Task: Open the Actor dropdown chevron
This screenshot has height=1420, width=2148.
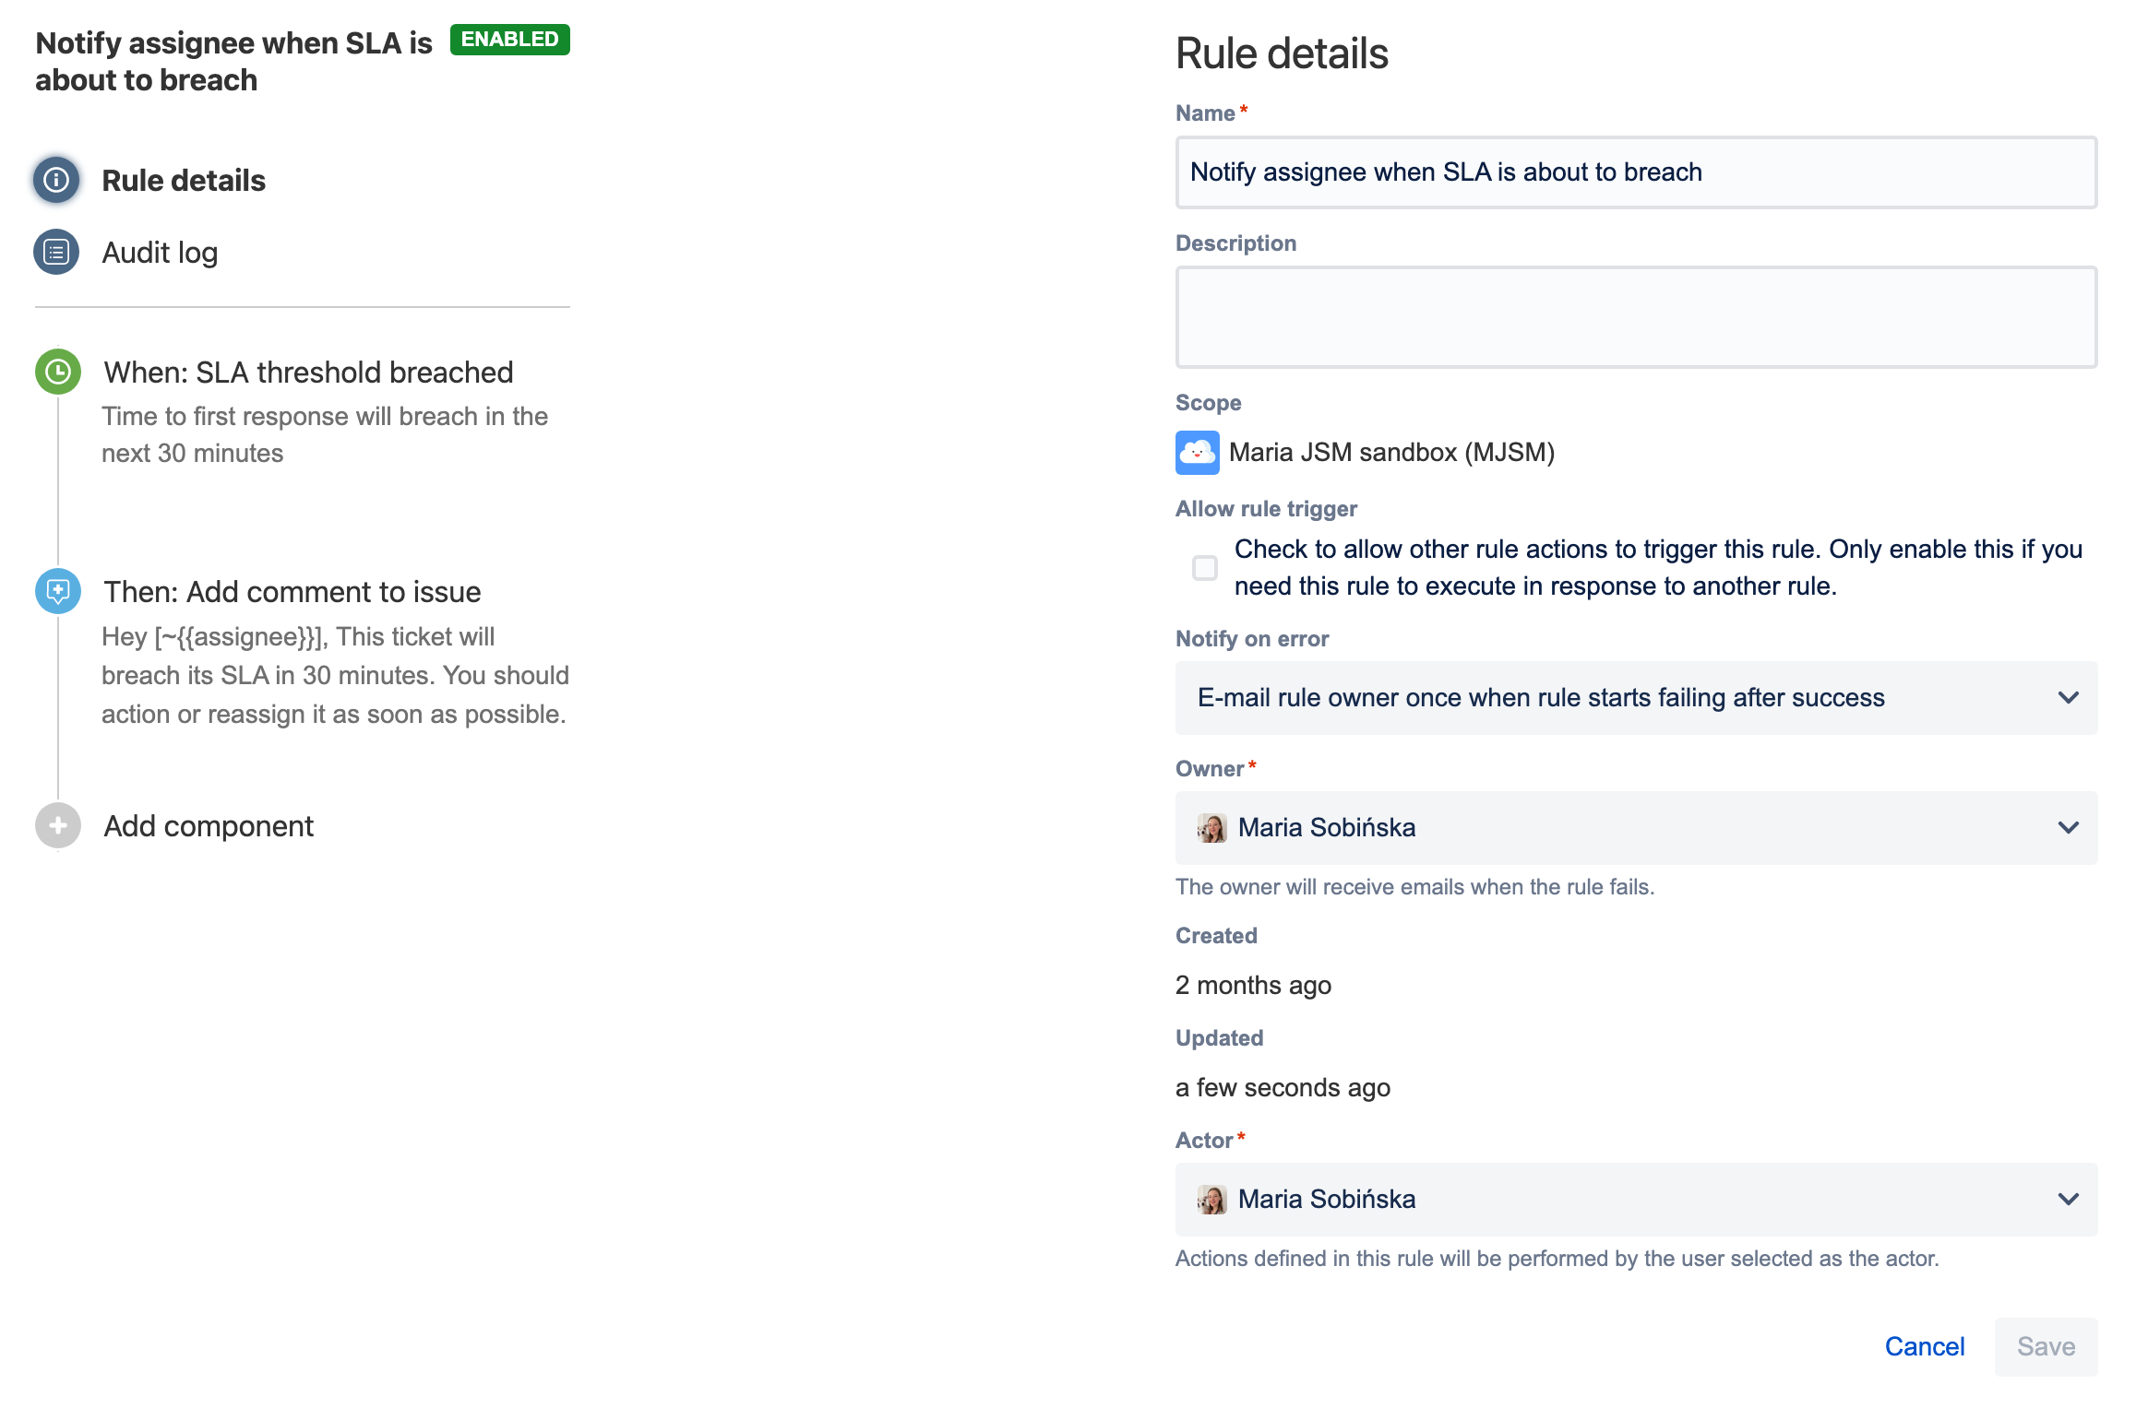Action: (x=2068, y=1200)
